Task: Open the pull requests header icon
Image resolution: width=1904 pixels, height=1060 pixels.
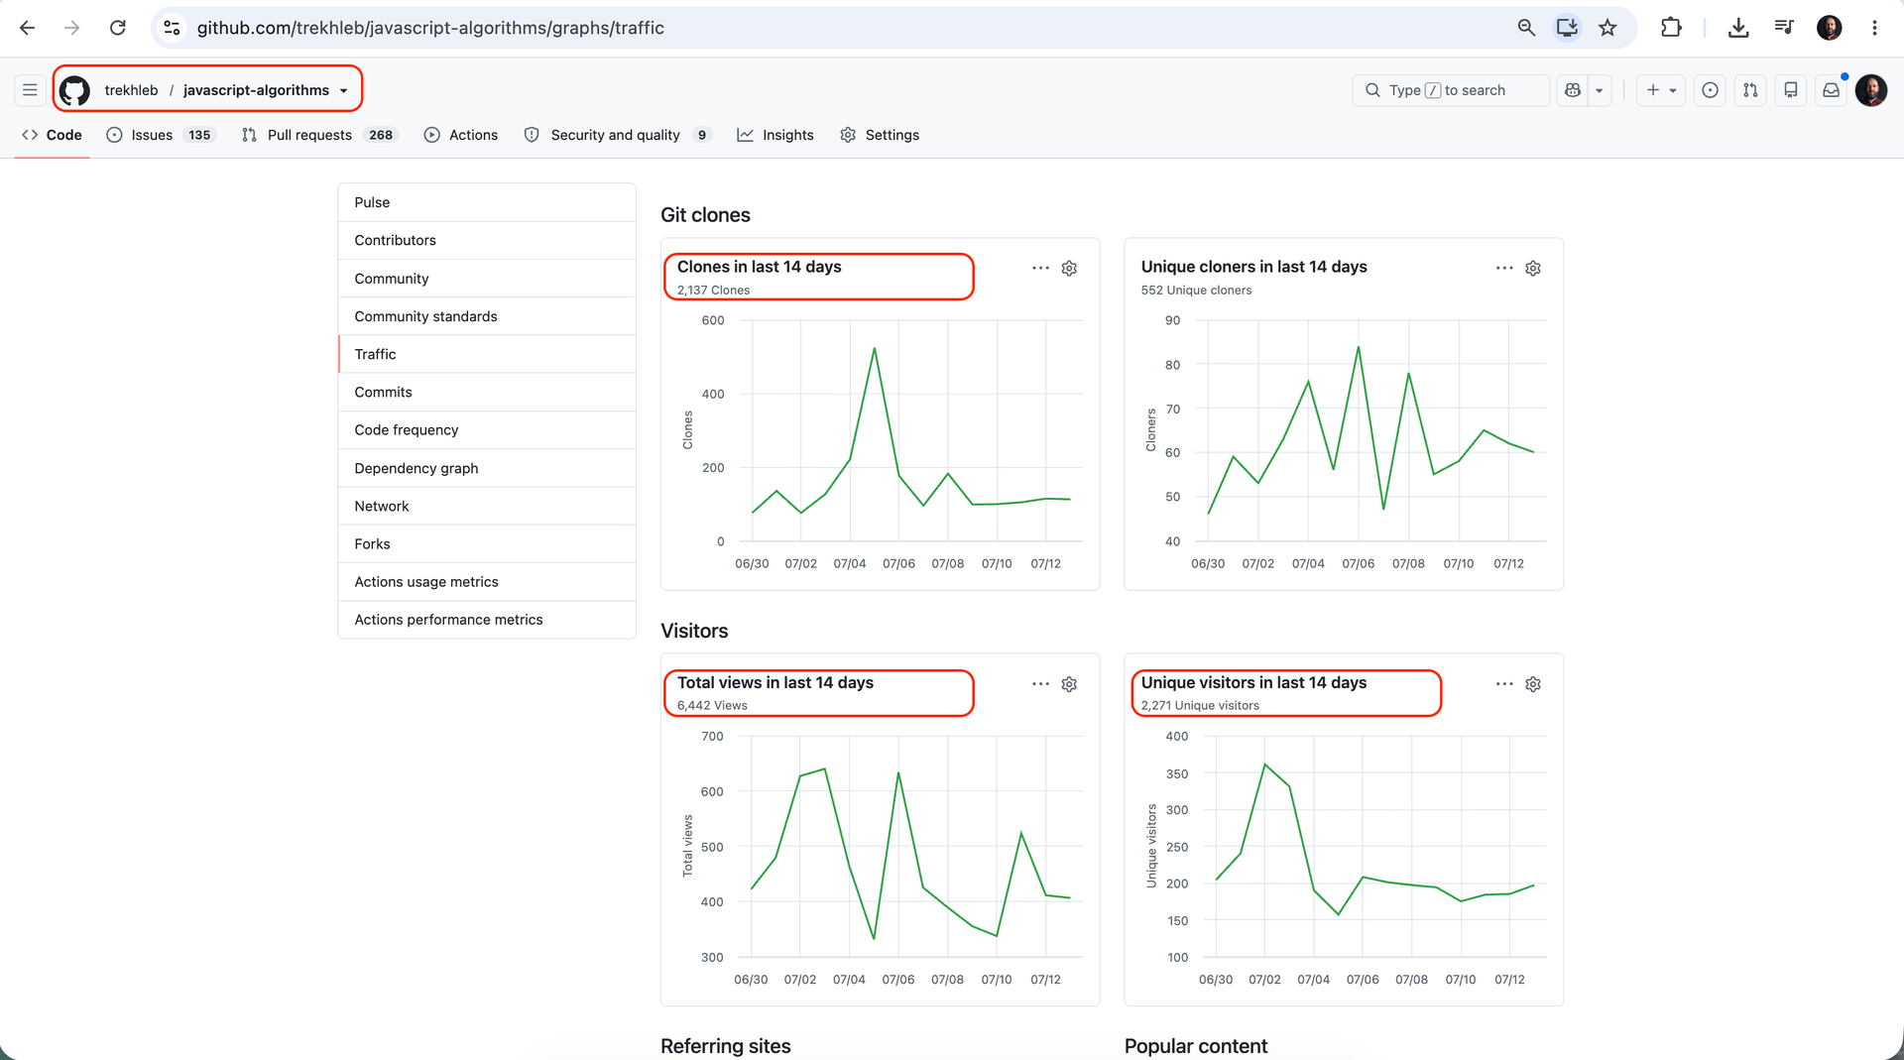Action: pyautogui.click(x=1750, y=90)
